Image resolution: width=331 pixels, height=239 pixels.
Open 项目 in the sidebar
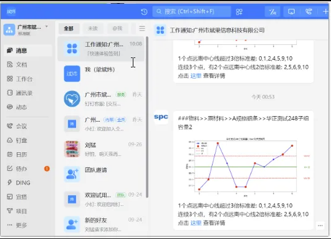pos(27,211)
